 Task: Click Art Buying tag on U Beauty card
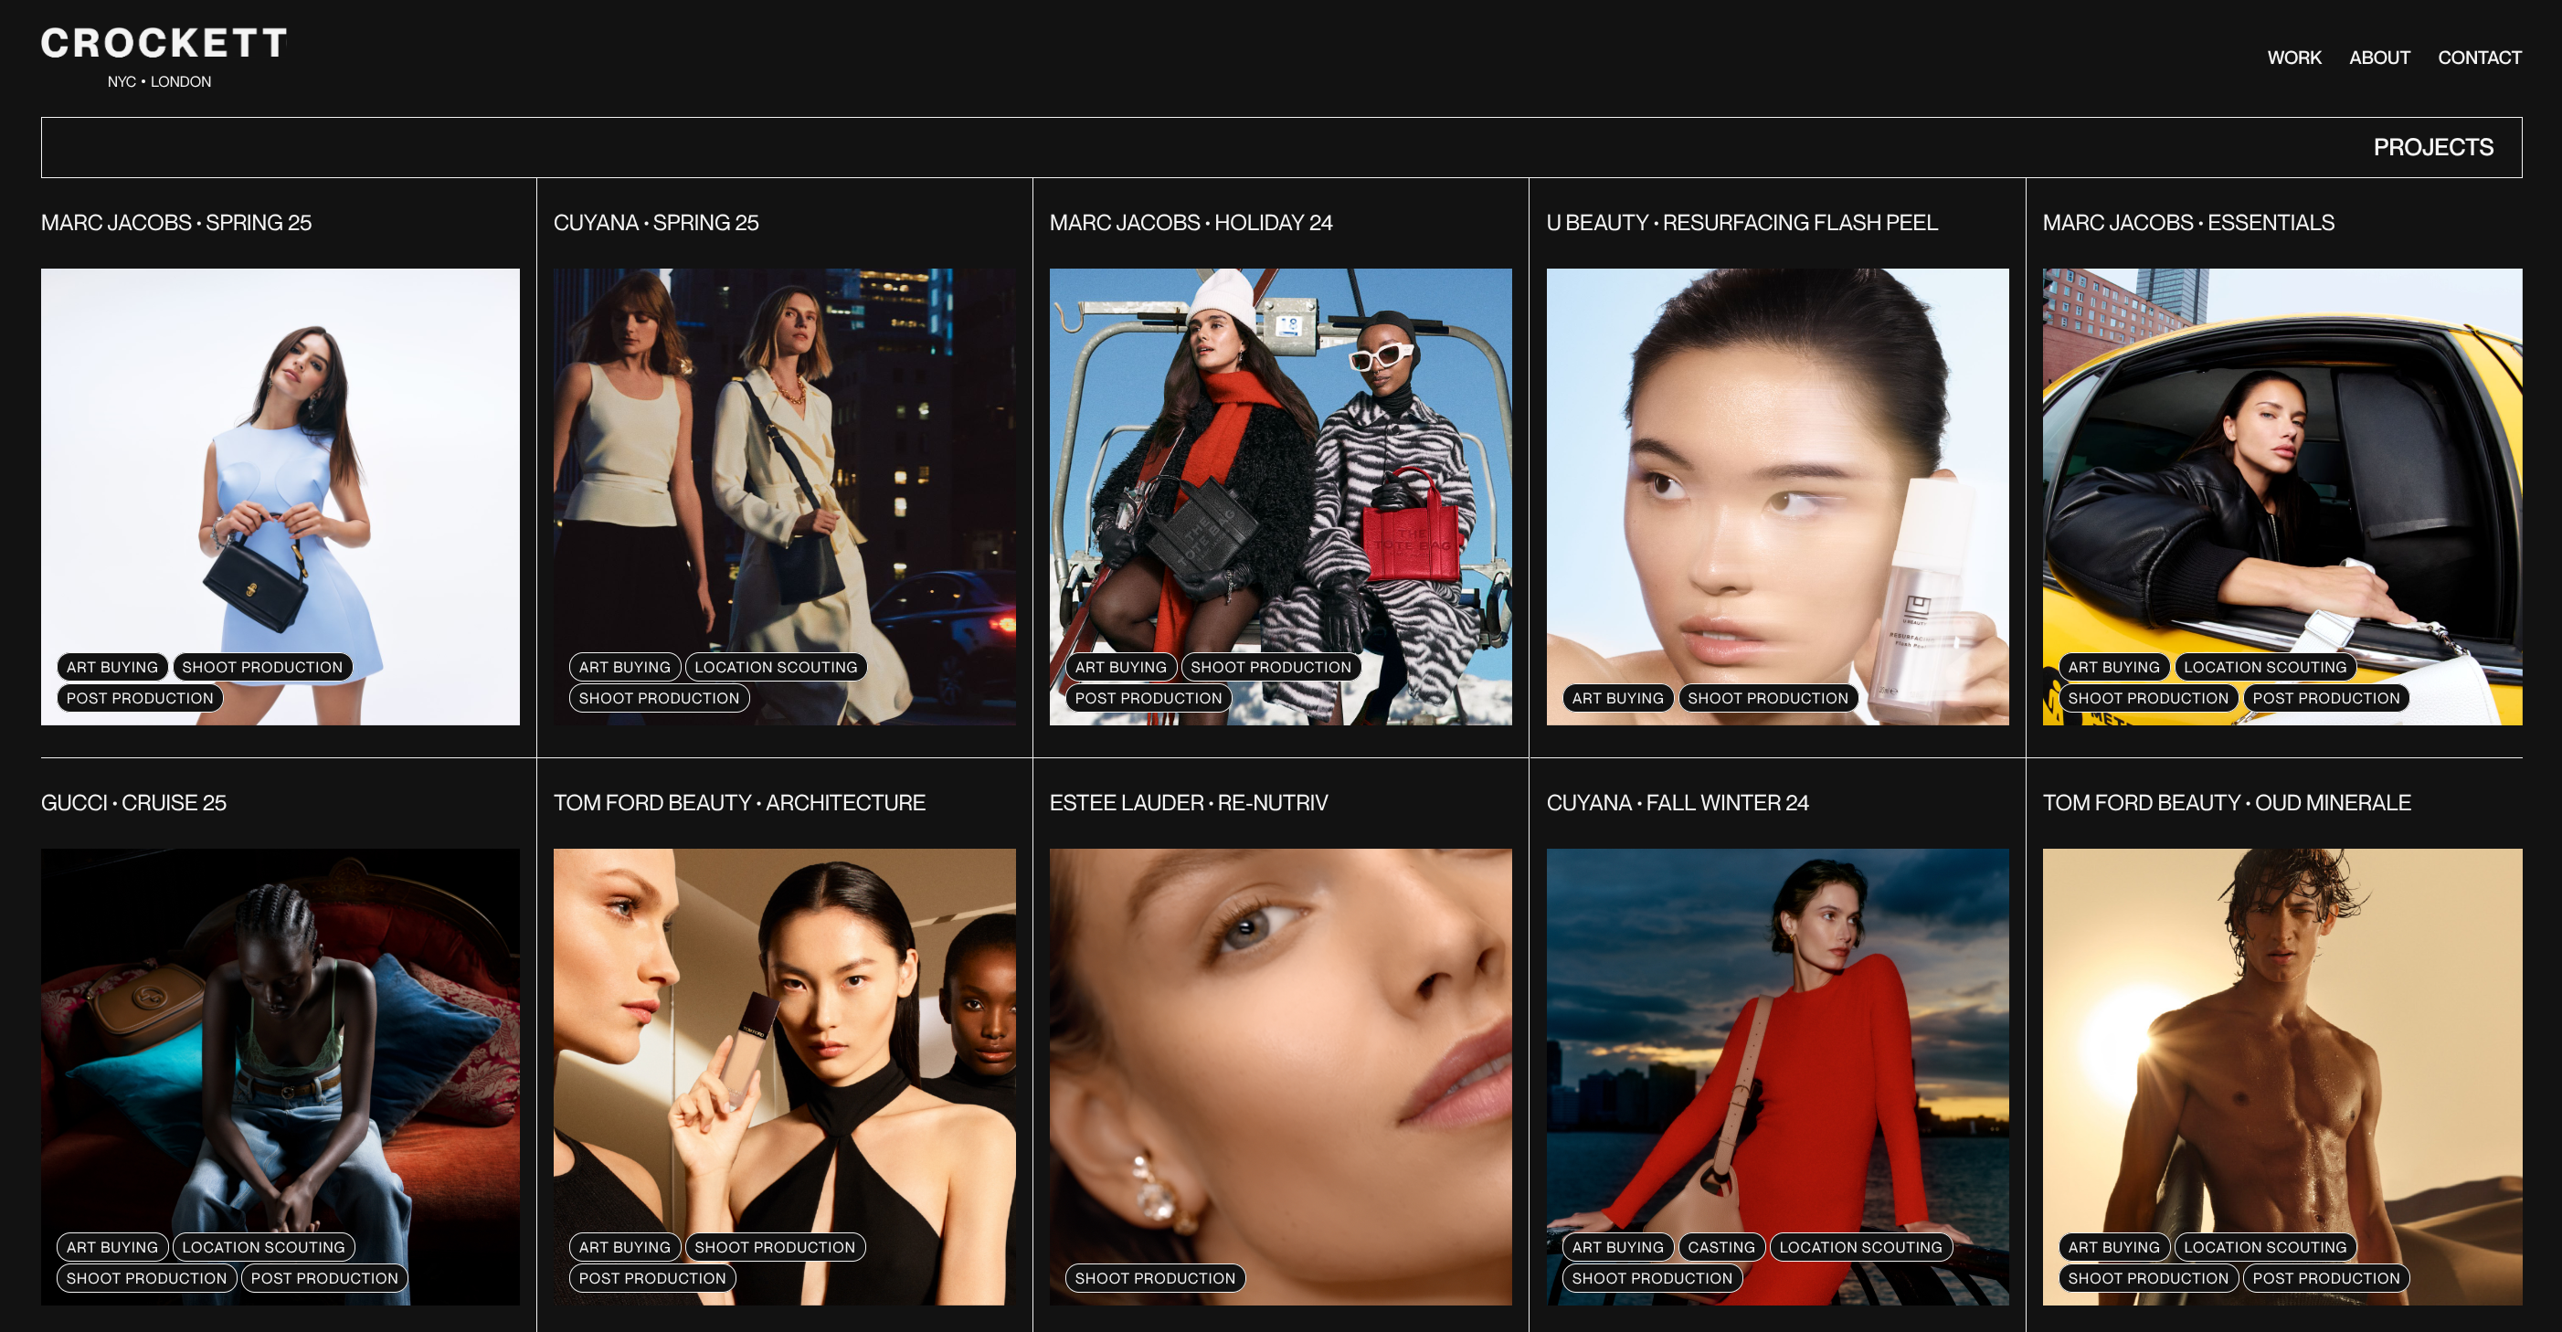[x=1618, y=698]
